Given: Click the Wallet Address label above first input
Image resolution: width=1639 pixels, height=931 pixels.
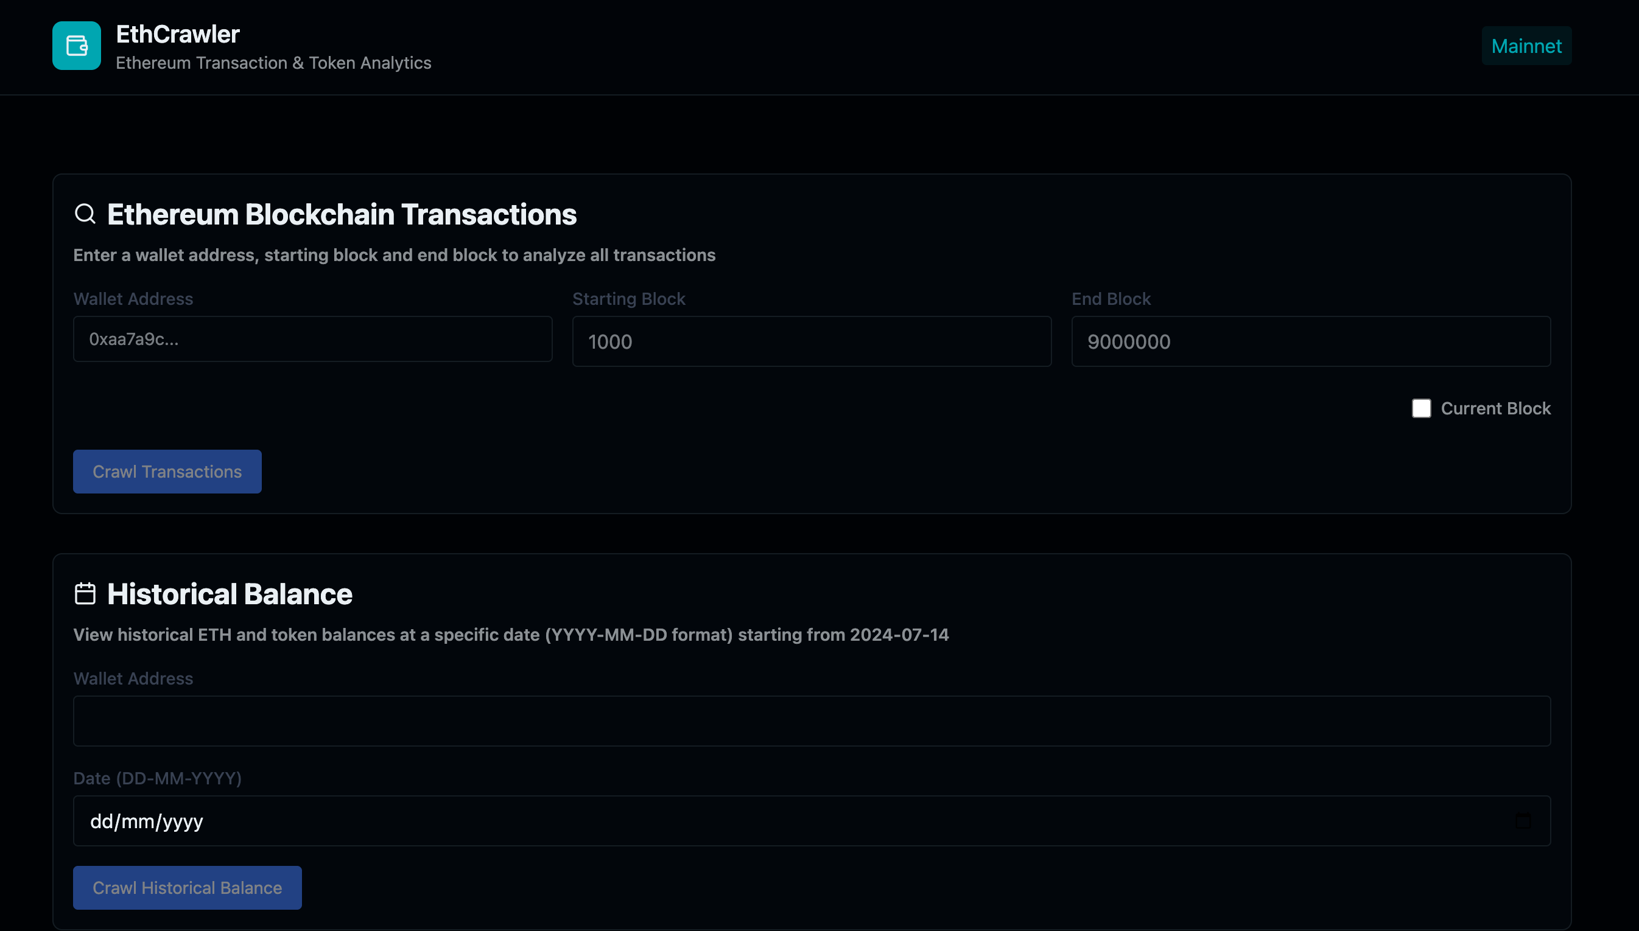Looking at the screenshot, I should click(133, 299).
